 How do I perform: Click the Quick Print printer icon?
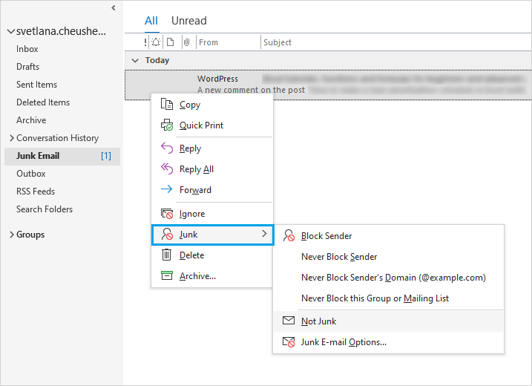[167, 125]
